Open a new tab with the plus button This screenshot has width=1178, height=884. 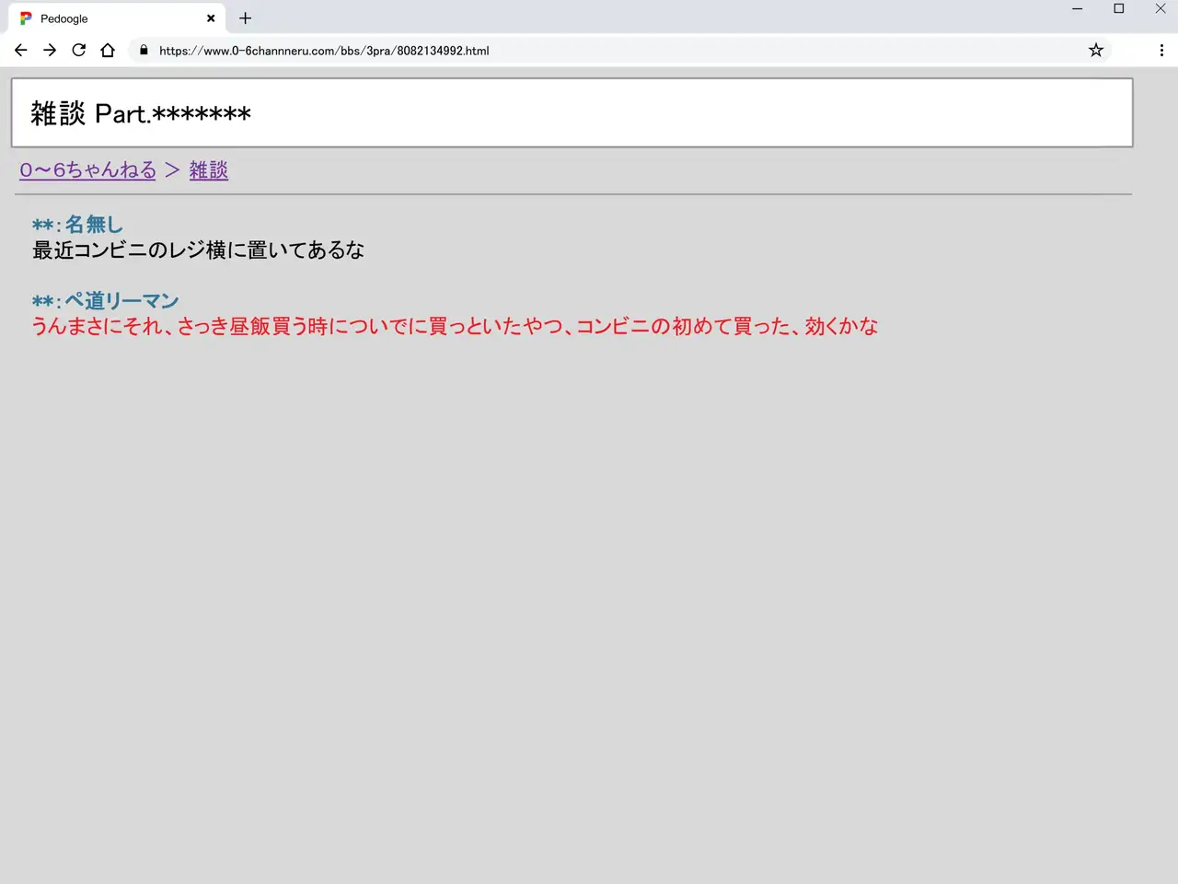coord(245,18)
